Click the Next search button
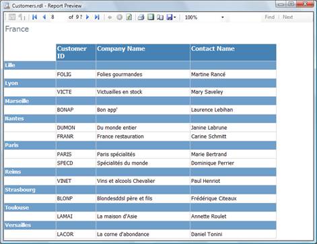Screen dimensions: 317x244 tap(287, 17)
